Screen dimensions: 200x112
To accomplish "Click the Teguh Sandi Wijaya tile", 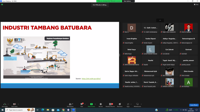I will 169,61.
